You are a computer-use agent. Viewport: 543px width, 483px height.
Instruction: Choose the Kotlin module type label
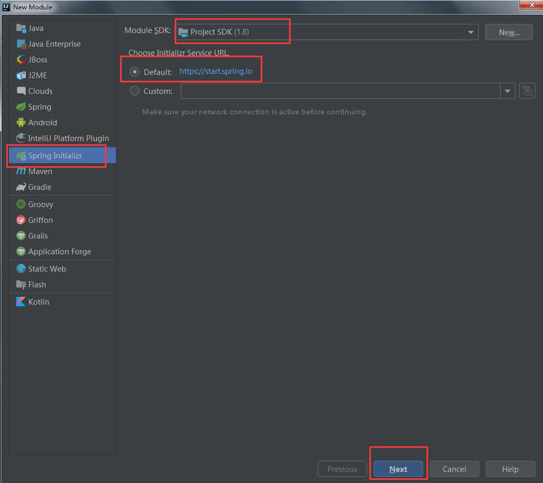(x=39, y=302)
